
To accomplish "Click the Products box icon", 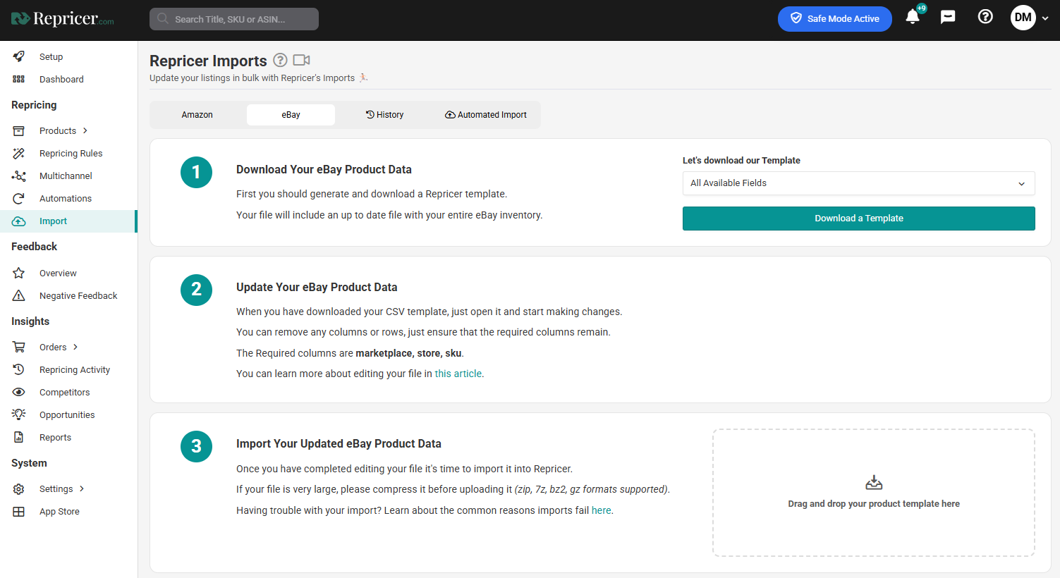I will (19, 130).
